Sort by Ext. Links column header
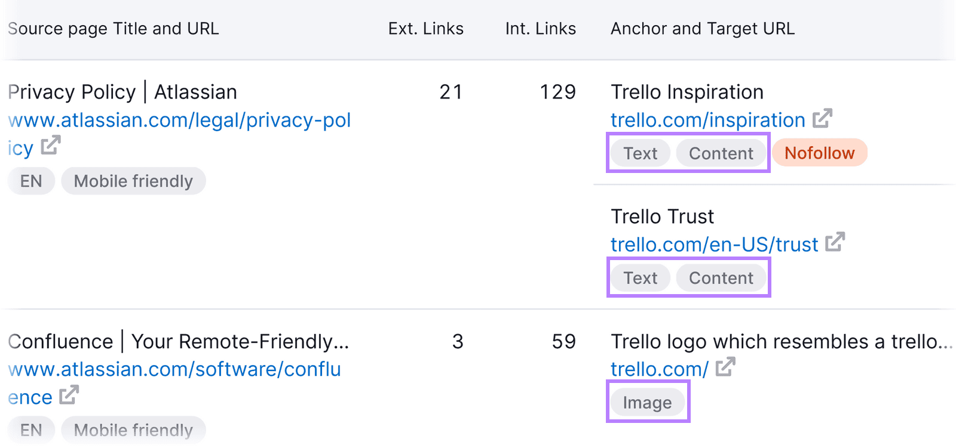The width and height of the screenshot is (956, 448). (425, 29)
